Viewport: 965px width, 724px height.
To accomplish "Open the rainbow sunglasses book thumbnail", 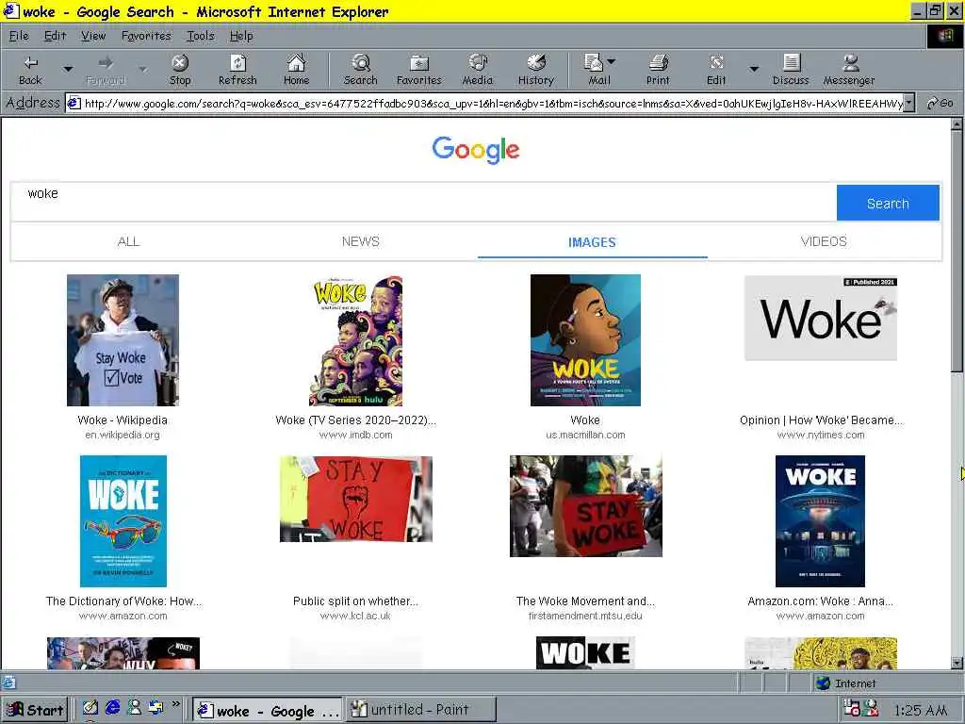I will pyautogui.click(x=123, y=520).
